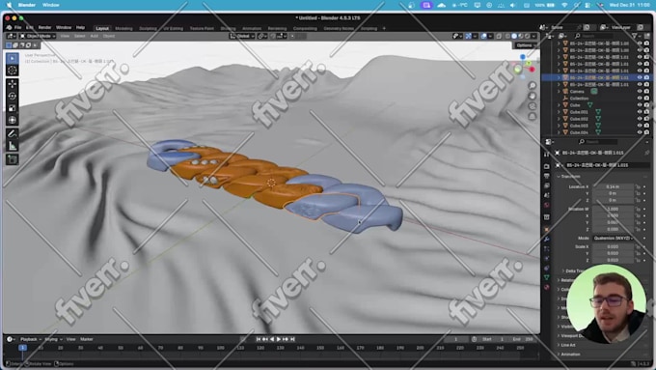Jump to timeline start button

pos(259,339)
